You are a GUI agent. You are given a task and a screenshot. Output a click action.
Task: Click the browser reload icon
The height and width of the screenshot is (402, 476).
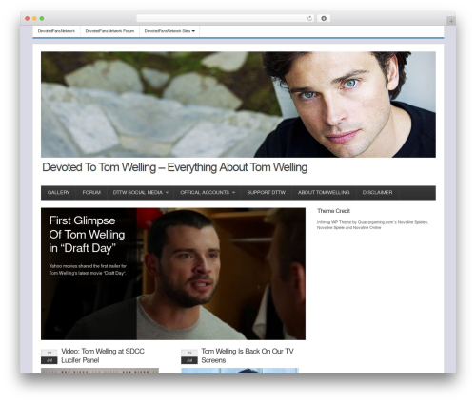point(309,19)
